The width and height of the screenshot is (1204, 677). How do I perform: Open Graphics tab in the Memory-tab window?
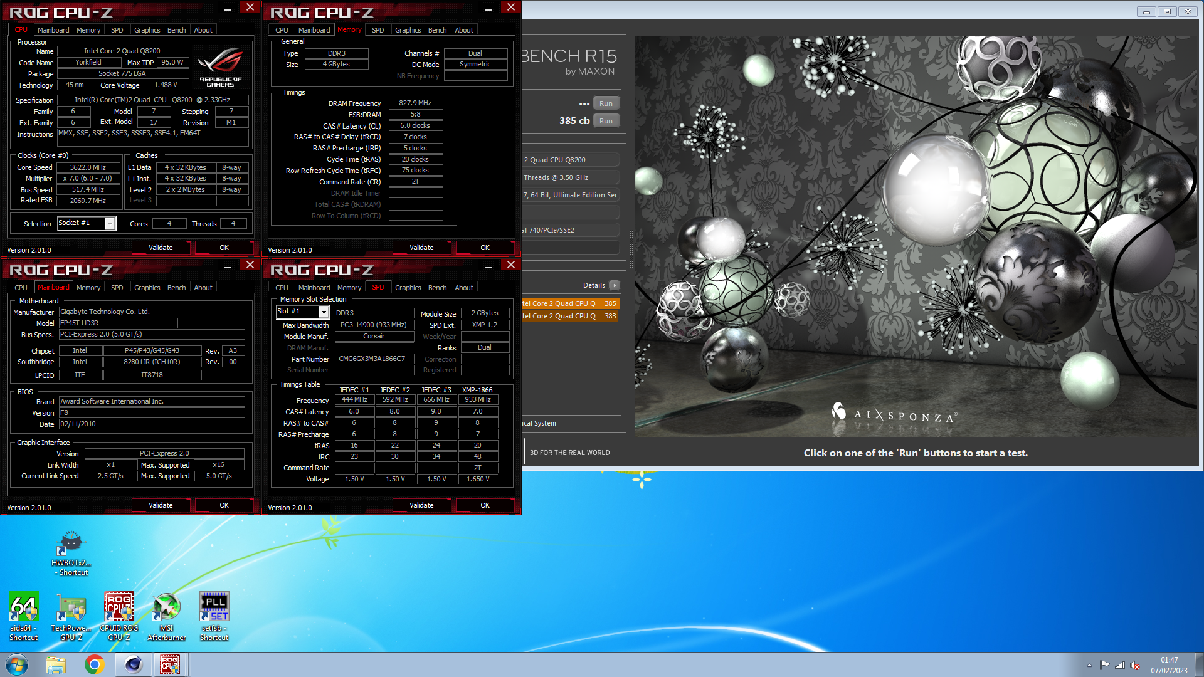coord(408,30)
